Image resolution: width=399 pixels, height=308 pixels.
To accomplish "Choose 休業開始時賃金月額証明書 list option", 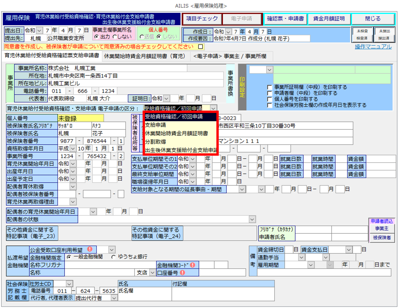I will (x=177, y=133).
